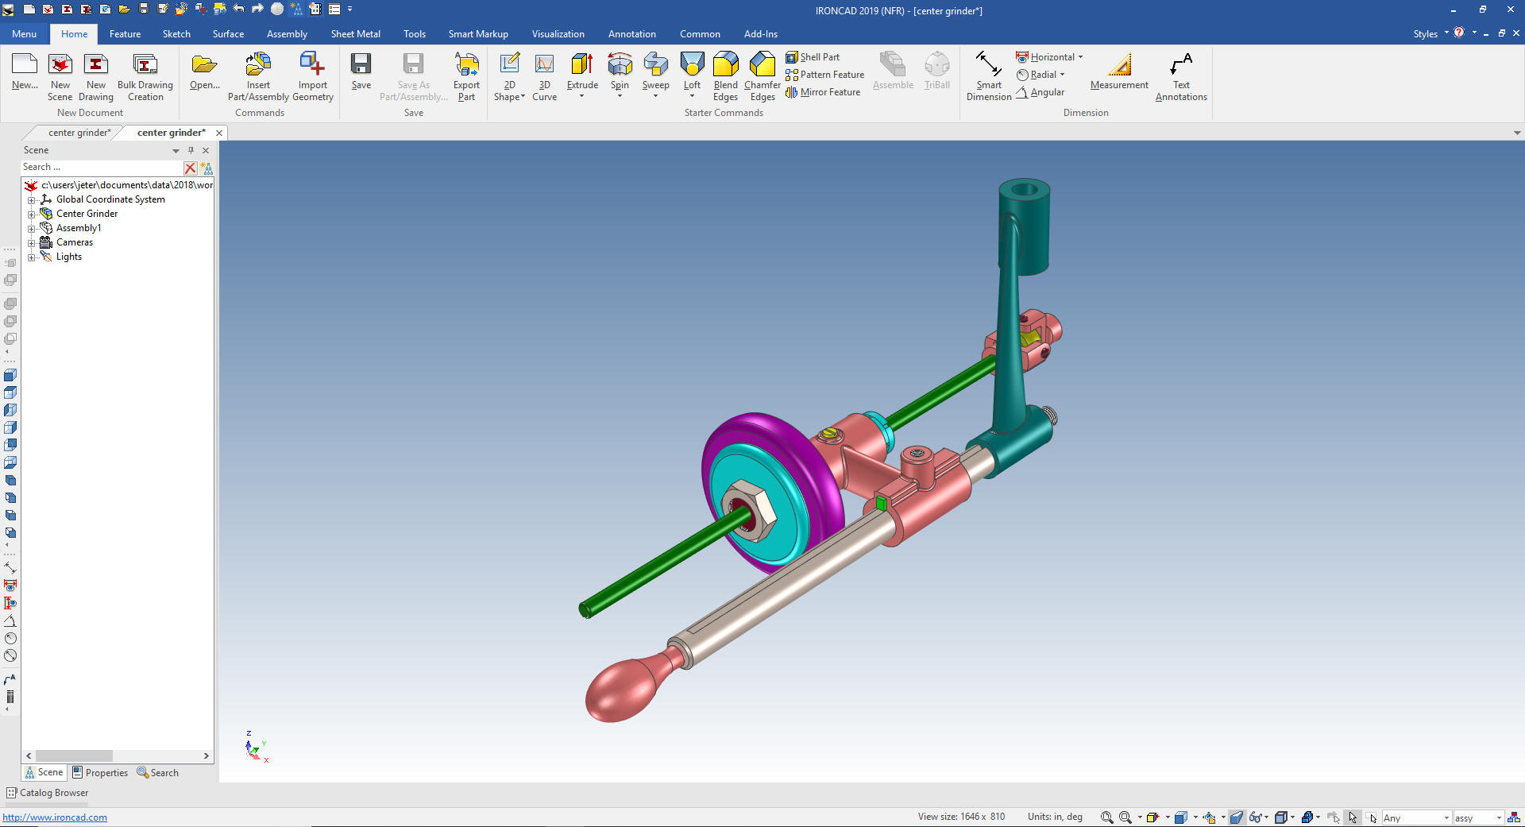Click the Loft tool icon
Image resolution: width=1525 pixels, height=827 pixels.
pos(692,65)
